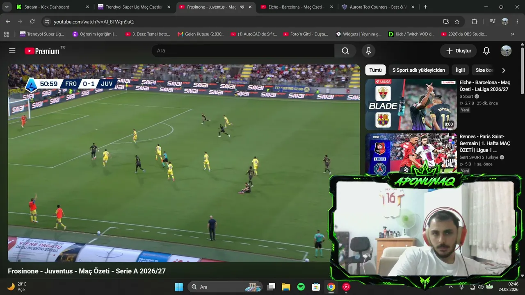Mute the Frosinone - Juventus tab audio
525x295 pixels.
tap(242, 7)
